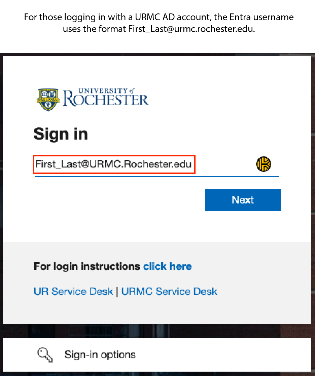Viewport: 315px width, 376px height.
Task: Click the University of Rochester shield crest
Action: (48, 100)
